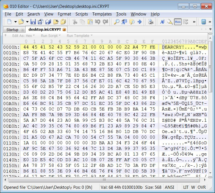Open the Format menu
The width and height of the screenshot is (215, 193).
(x=64, y=14)
